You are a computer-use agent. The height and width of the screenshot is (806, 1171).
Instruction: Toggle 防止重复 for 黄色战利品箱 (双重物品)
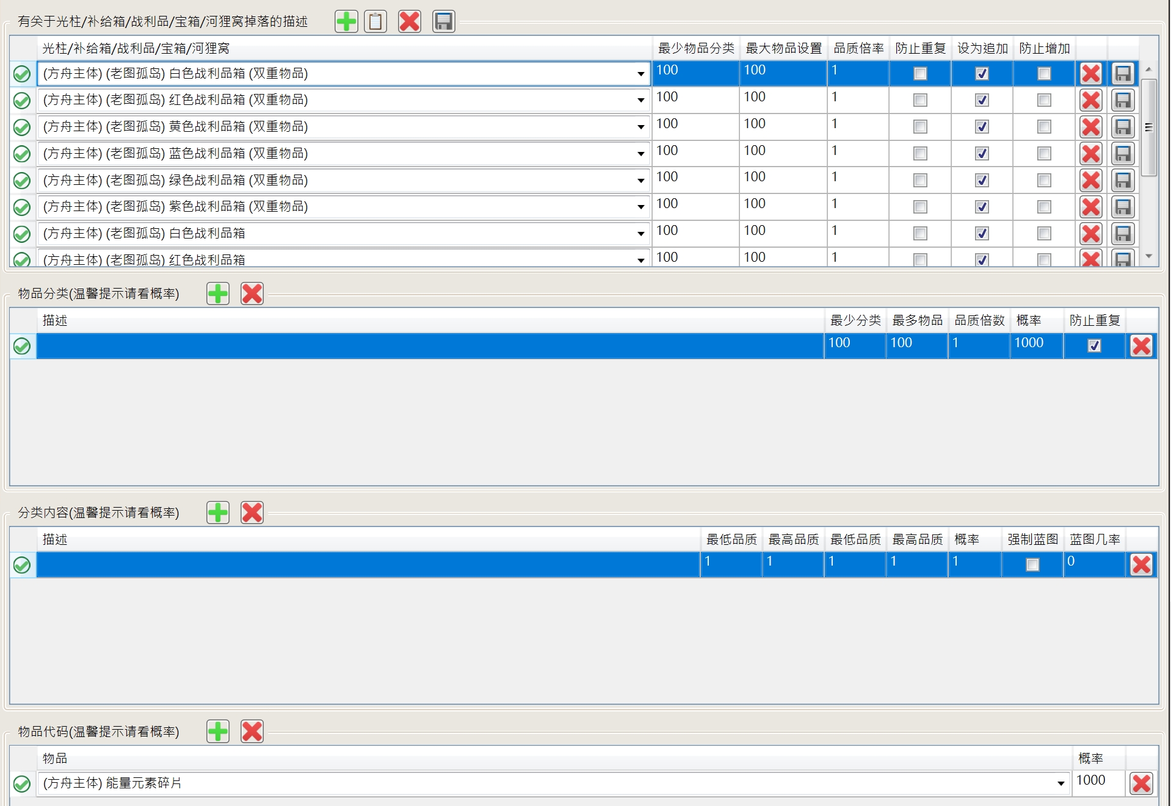click(920, 127)
